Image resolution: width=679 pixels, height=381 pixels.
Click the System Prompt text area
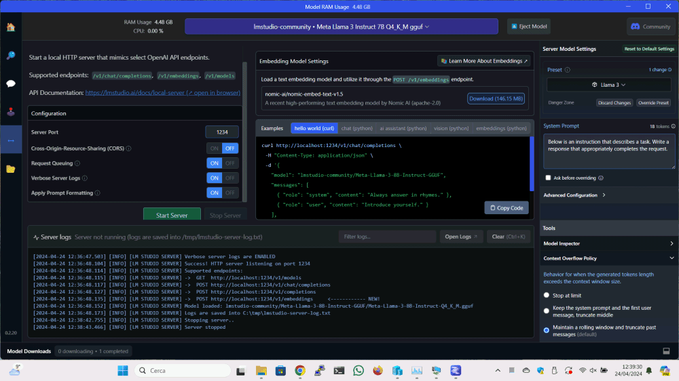pyautogui.click(x=609, y=151)
